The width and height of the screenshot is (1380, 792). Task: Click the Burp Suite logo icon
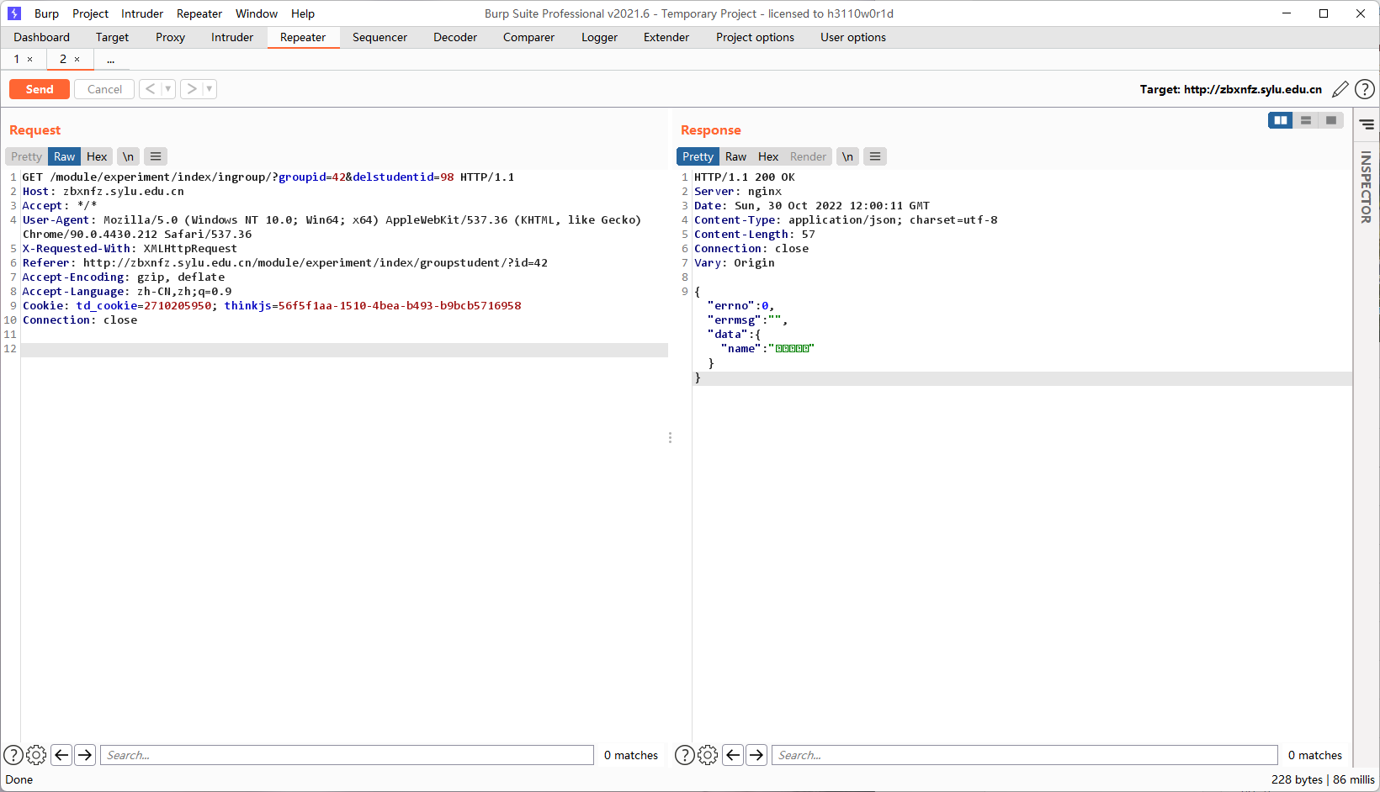14,13
